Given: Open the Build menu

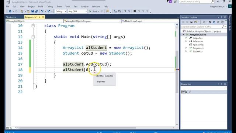Looking at the screenshot, I should 41,7.
